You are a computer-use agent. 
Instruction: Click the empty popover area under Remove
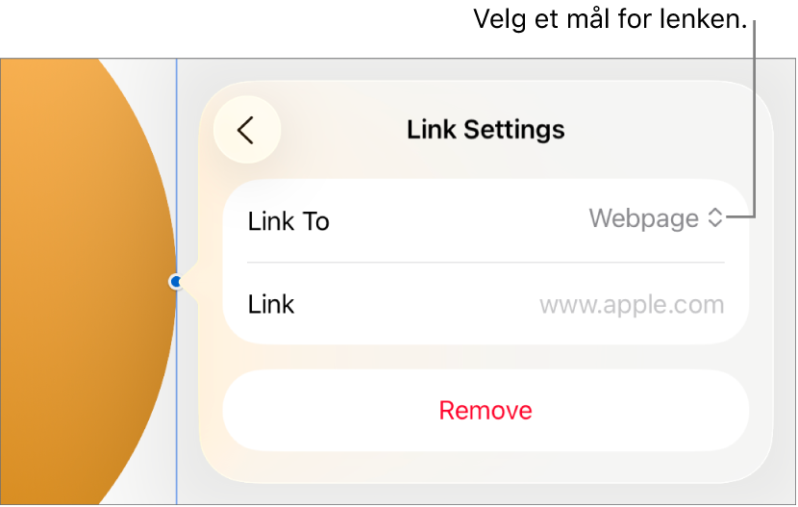(x=486, y=467)
